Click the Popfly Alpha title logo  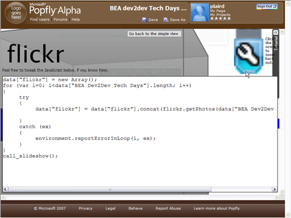[x=55, y=10]
